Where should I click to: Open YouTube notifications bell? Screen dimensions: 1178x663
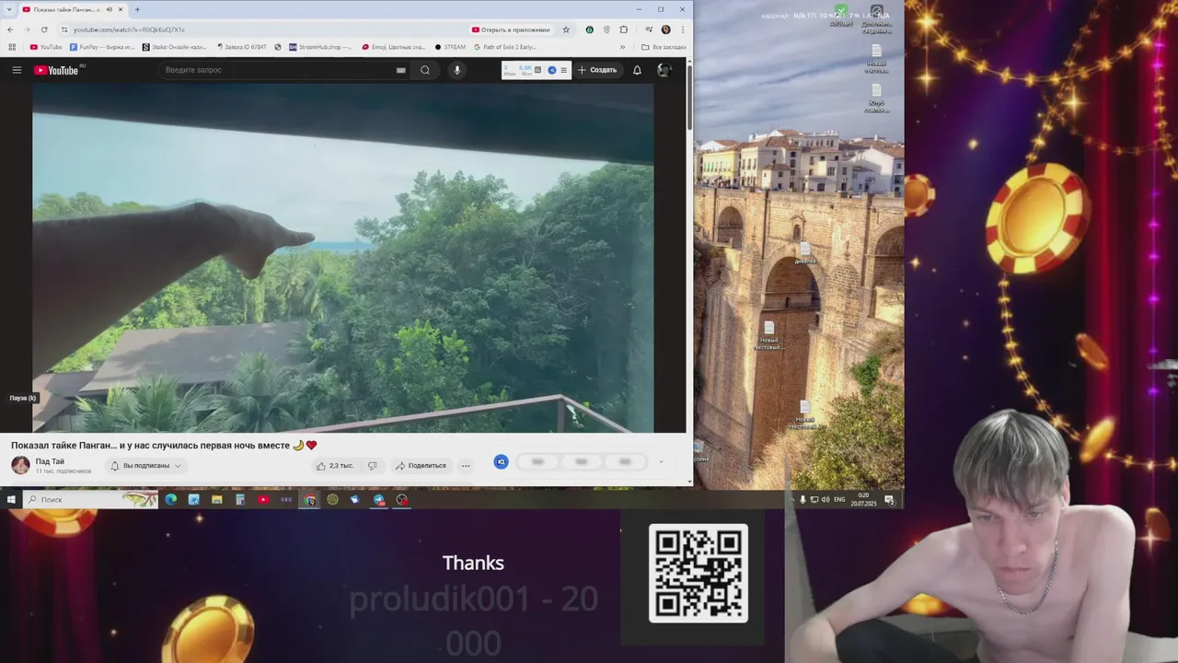point(637,70)
